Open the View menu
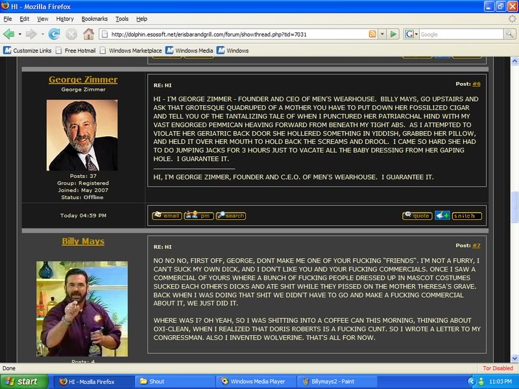This screenshot has height=389, width=519. [42, 19]
